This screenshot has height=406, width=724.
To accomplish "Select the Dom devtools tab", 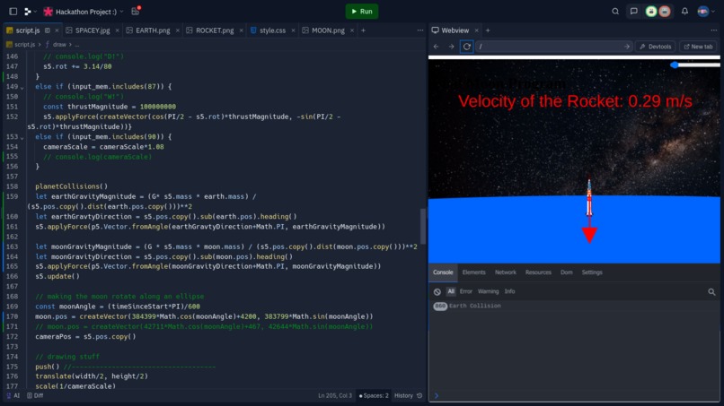I will 566,272.
